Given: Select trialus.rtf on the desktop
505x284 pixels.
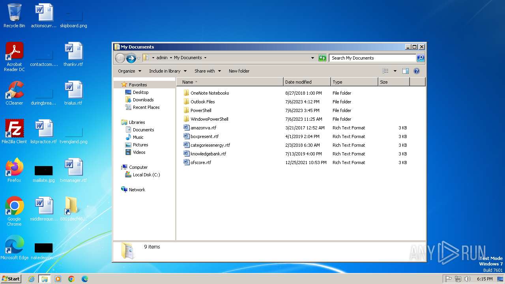Looking at the screenshot, I should (73, 93).
